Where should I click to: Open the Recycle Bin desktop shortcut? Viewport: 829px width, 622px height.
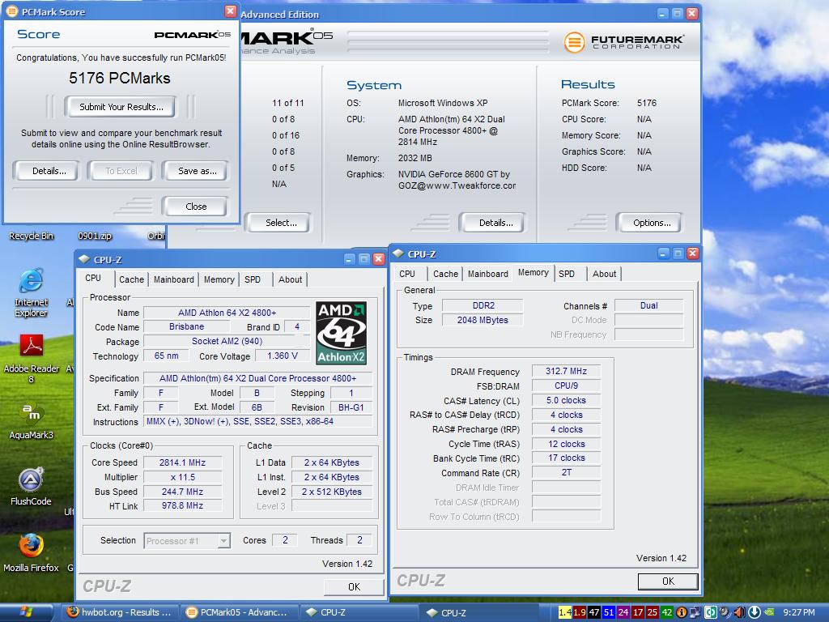pos(32,236)
